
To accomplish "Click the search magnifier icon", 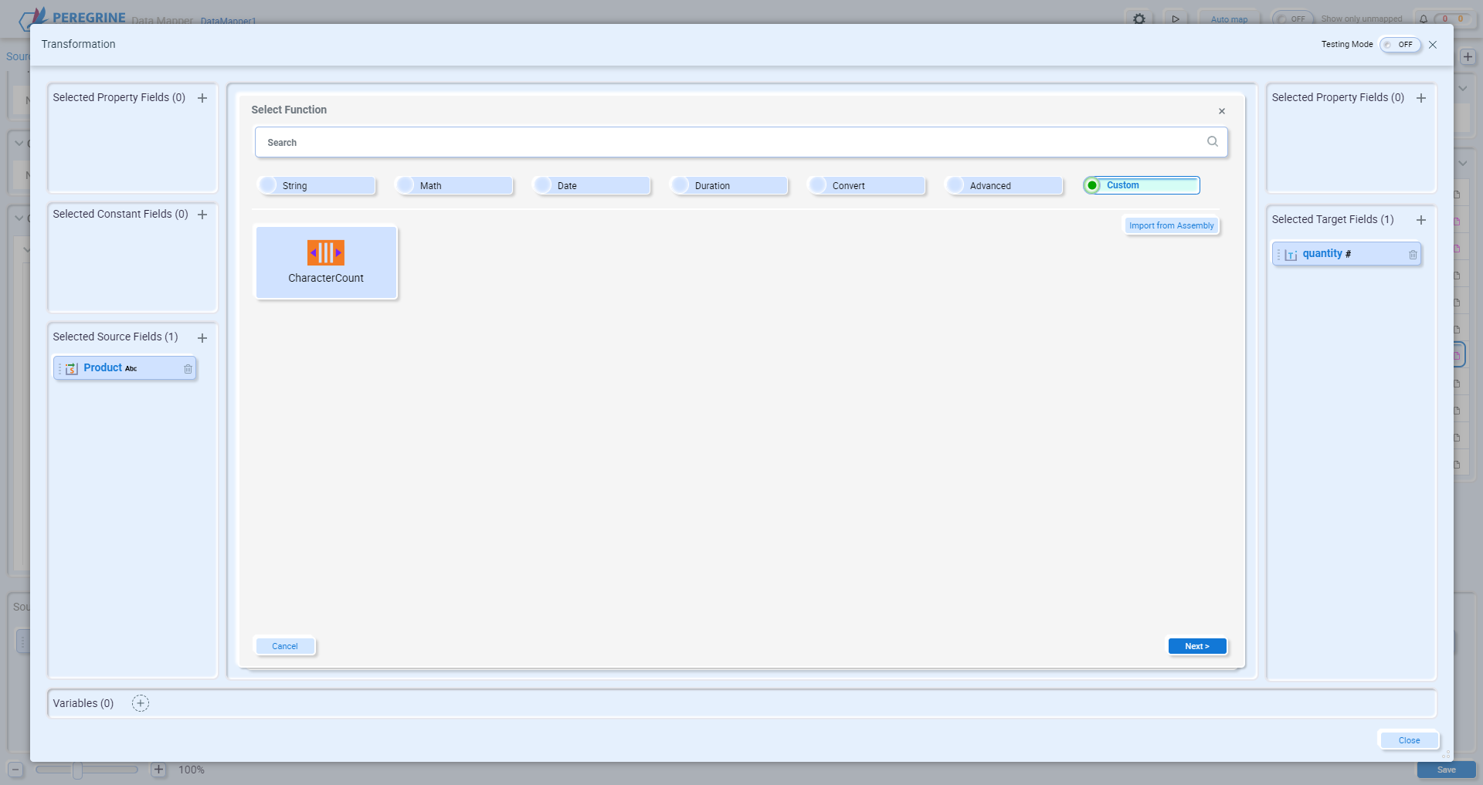I will [x=1213, y=141].
